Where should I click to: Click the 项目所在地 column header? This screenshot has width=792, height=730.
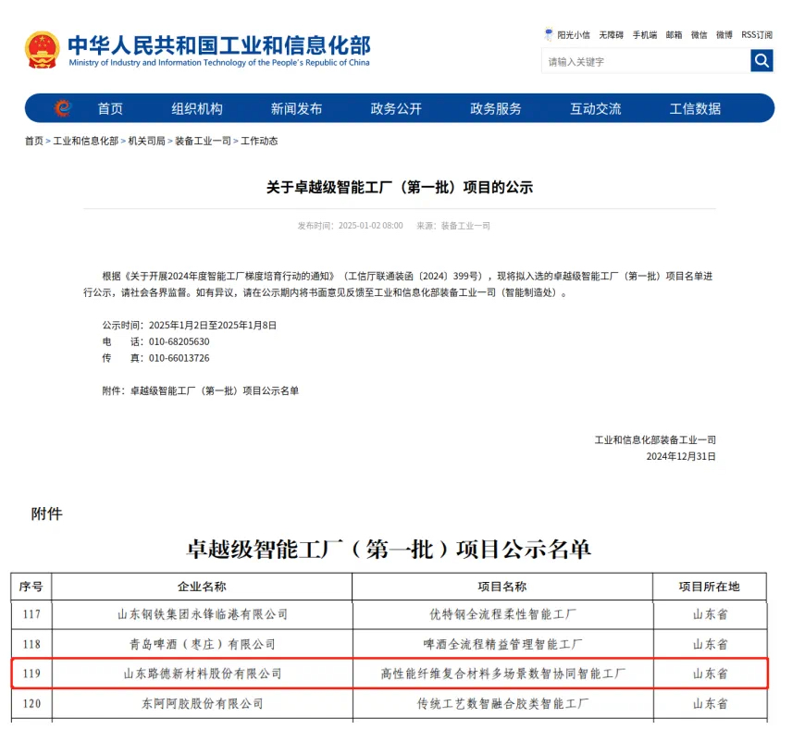(x=710, y=587)
